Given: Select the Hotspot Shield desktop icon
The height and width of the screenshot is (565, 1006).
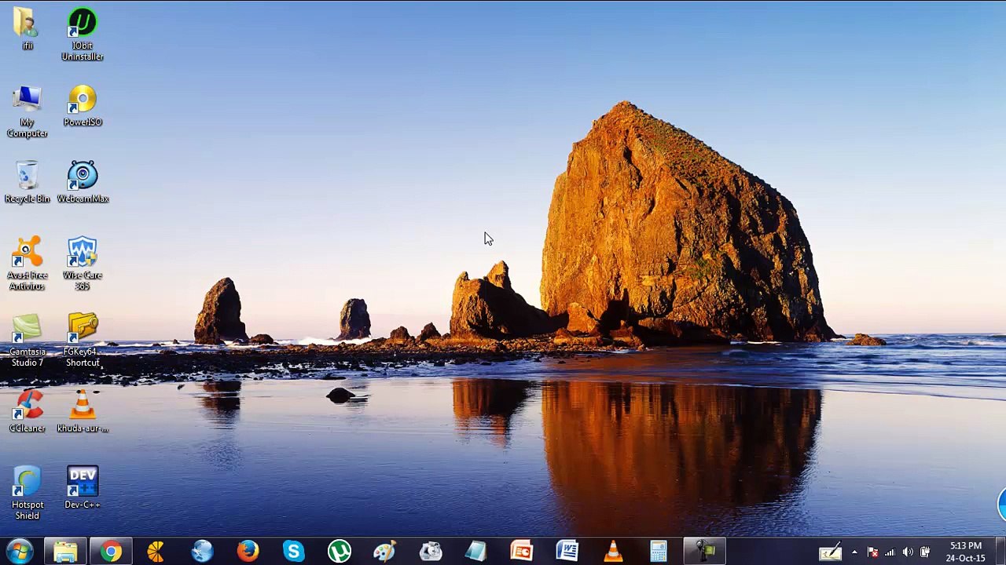Looking at the screenshot, I should click(28, 493).
